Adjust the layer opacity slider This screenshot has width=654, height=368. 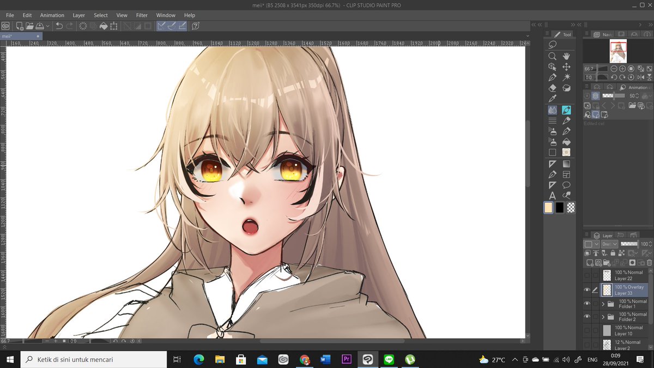pyautogui.click(x=629, y=244)
